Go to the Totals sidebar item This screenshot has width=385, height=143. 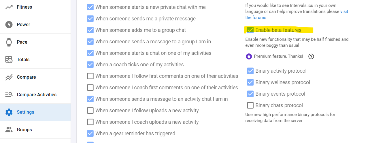pyautogui.click(x=23, y=60)
